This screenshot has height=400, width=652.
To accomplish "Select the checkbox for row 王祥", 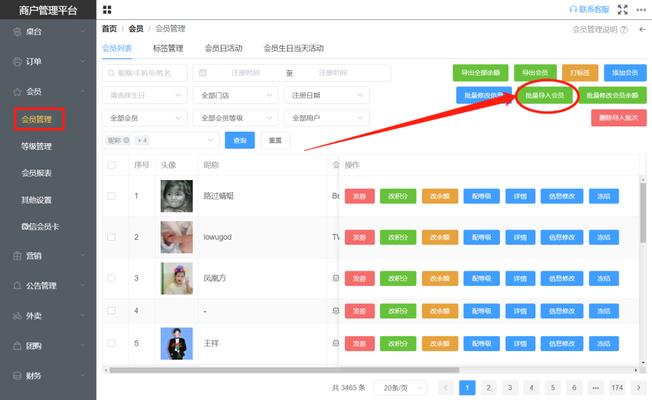I will coord(112,343).
